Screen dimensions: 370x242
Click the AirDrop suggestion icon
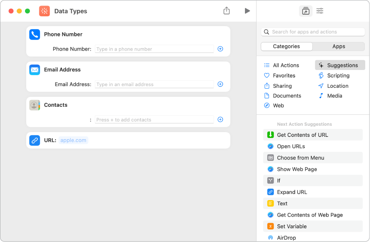[270, 238]
